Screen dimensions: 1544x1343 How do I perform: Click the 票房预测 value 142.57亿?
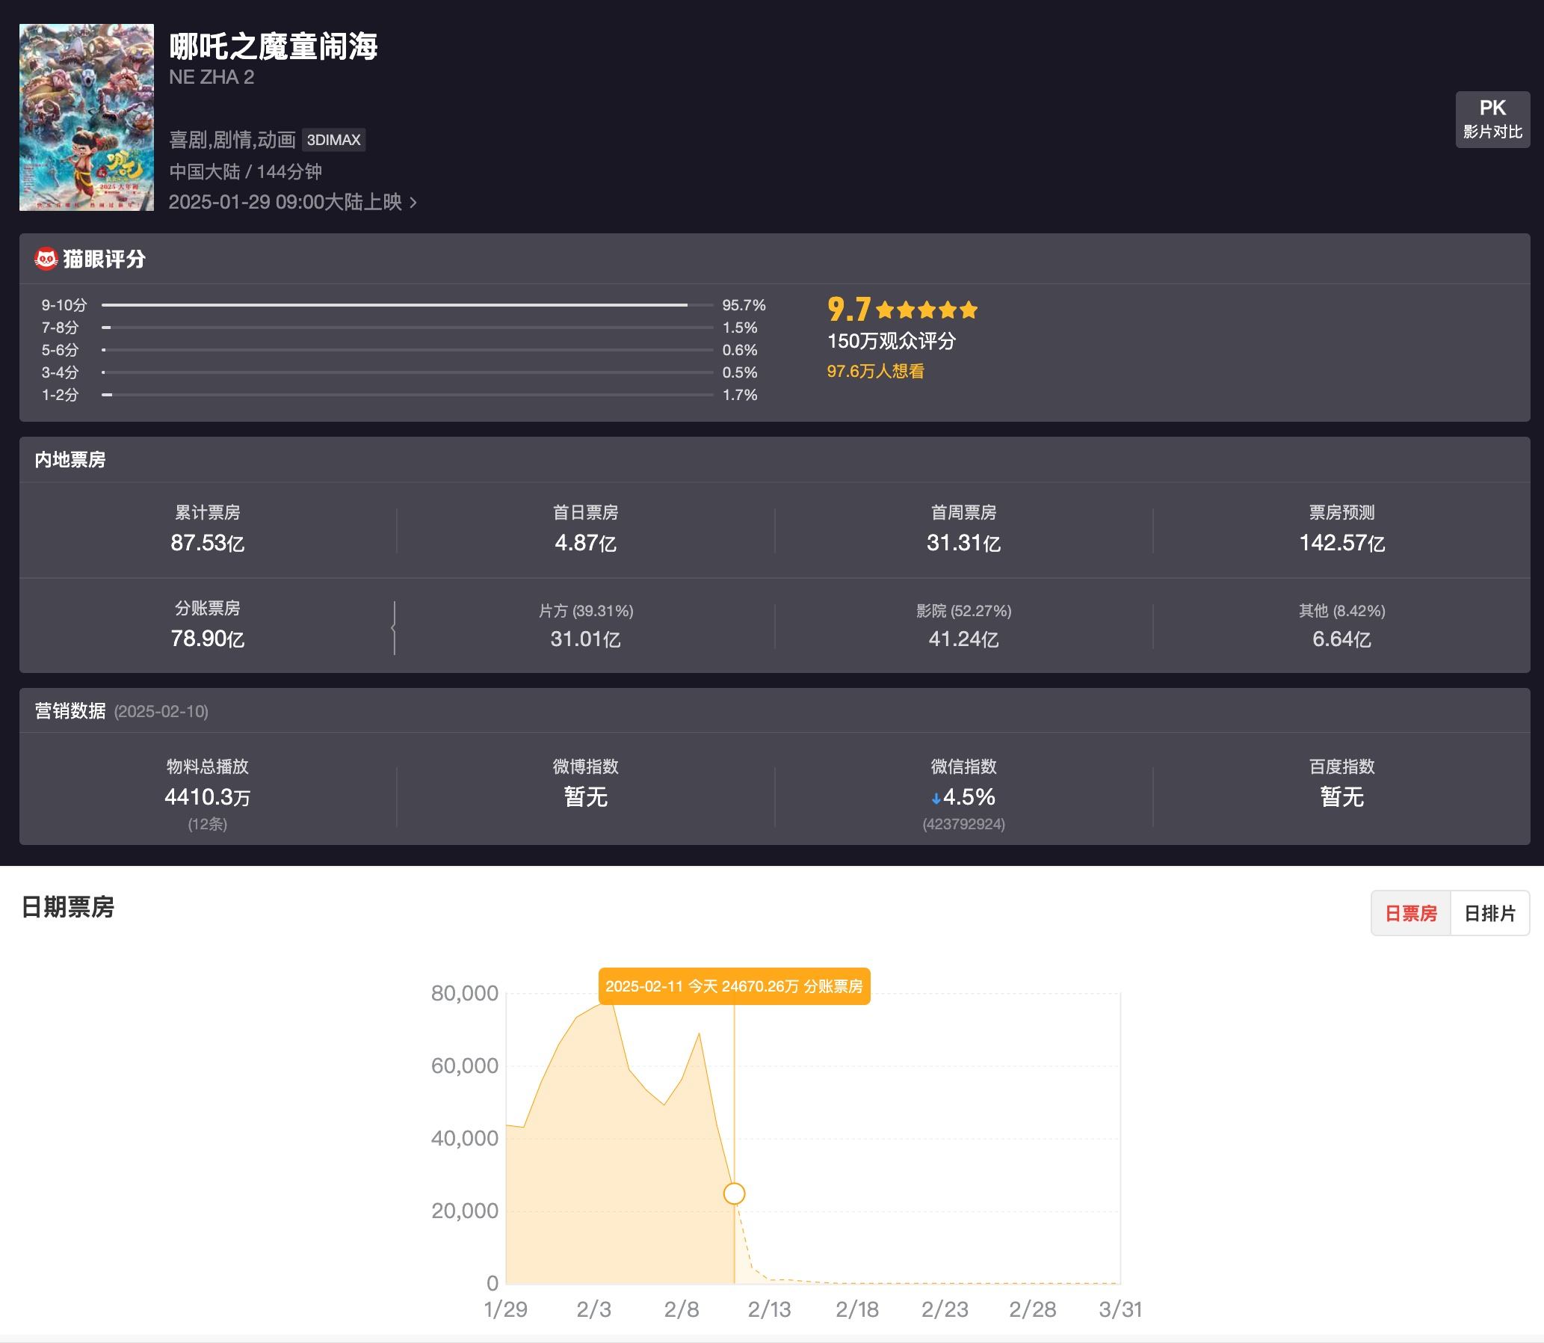(x=1341, y=543)
